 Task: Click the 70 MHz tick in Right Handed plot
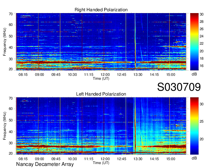[x=11, y=14]
